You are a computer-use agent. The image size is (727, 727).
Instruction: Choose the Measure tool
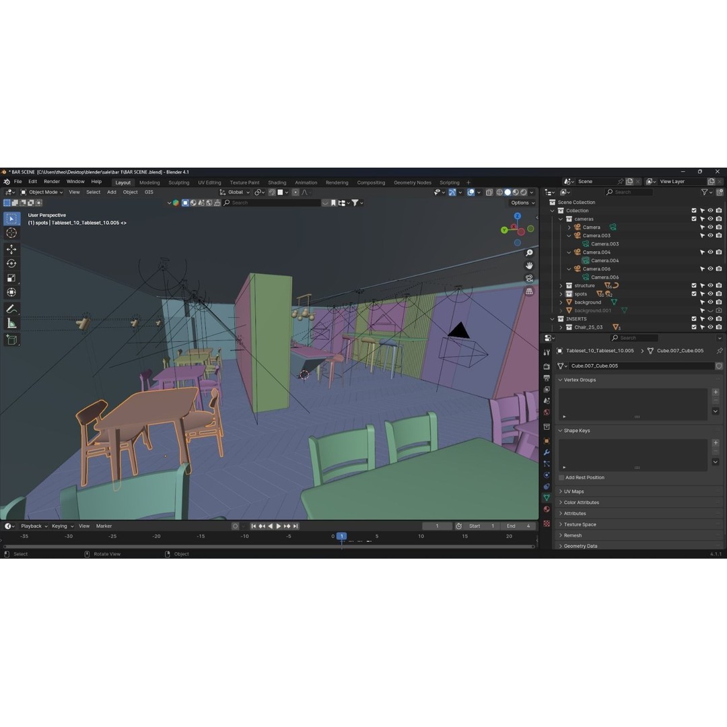(x=11, y=324)
